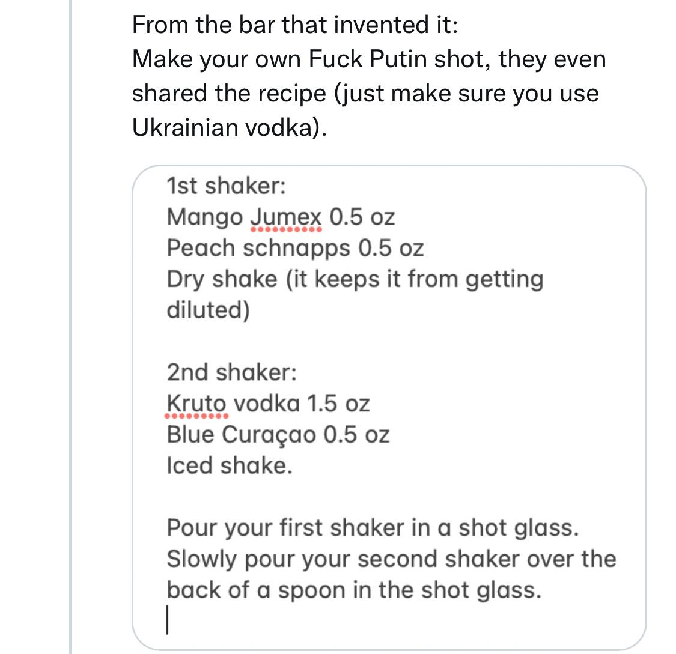Click the '1st shaker:' heading
This screenshot has height=654, width=676.
[227, 186]
